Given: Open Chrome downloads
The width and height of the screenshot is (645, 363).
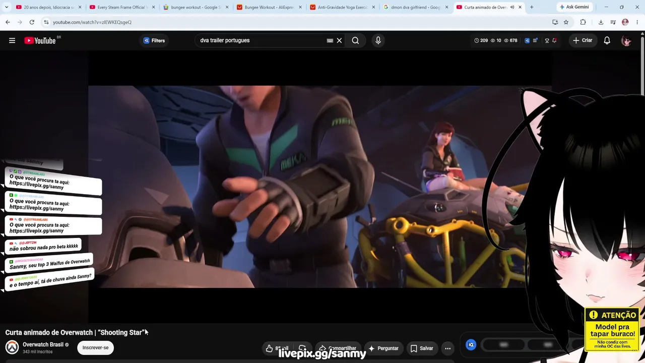Looking at the screenshot, I should [601, 22].
